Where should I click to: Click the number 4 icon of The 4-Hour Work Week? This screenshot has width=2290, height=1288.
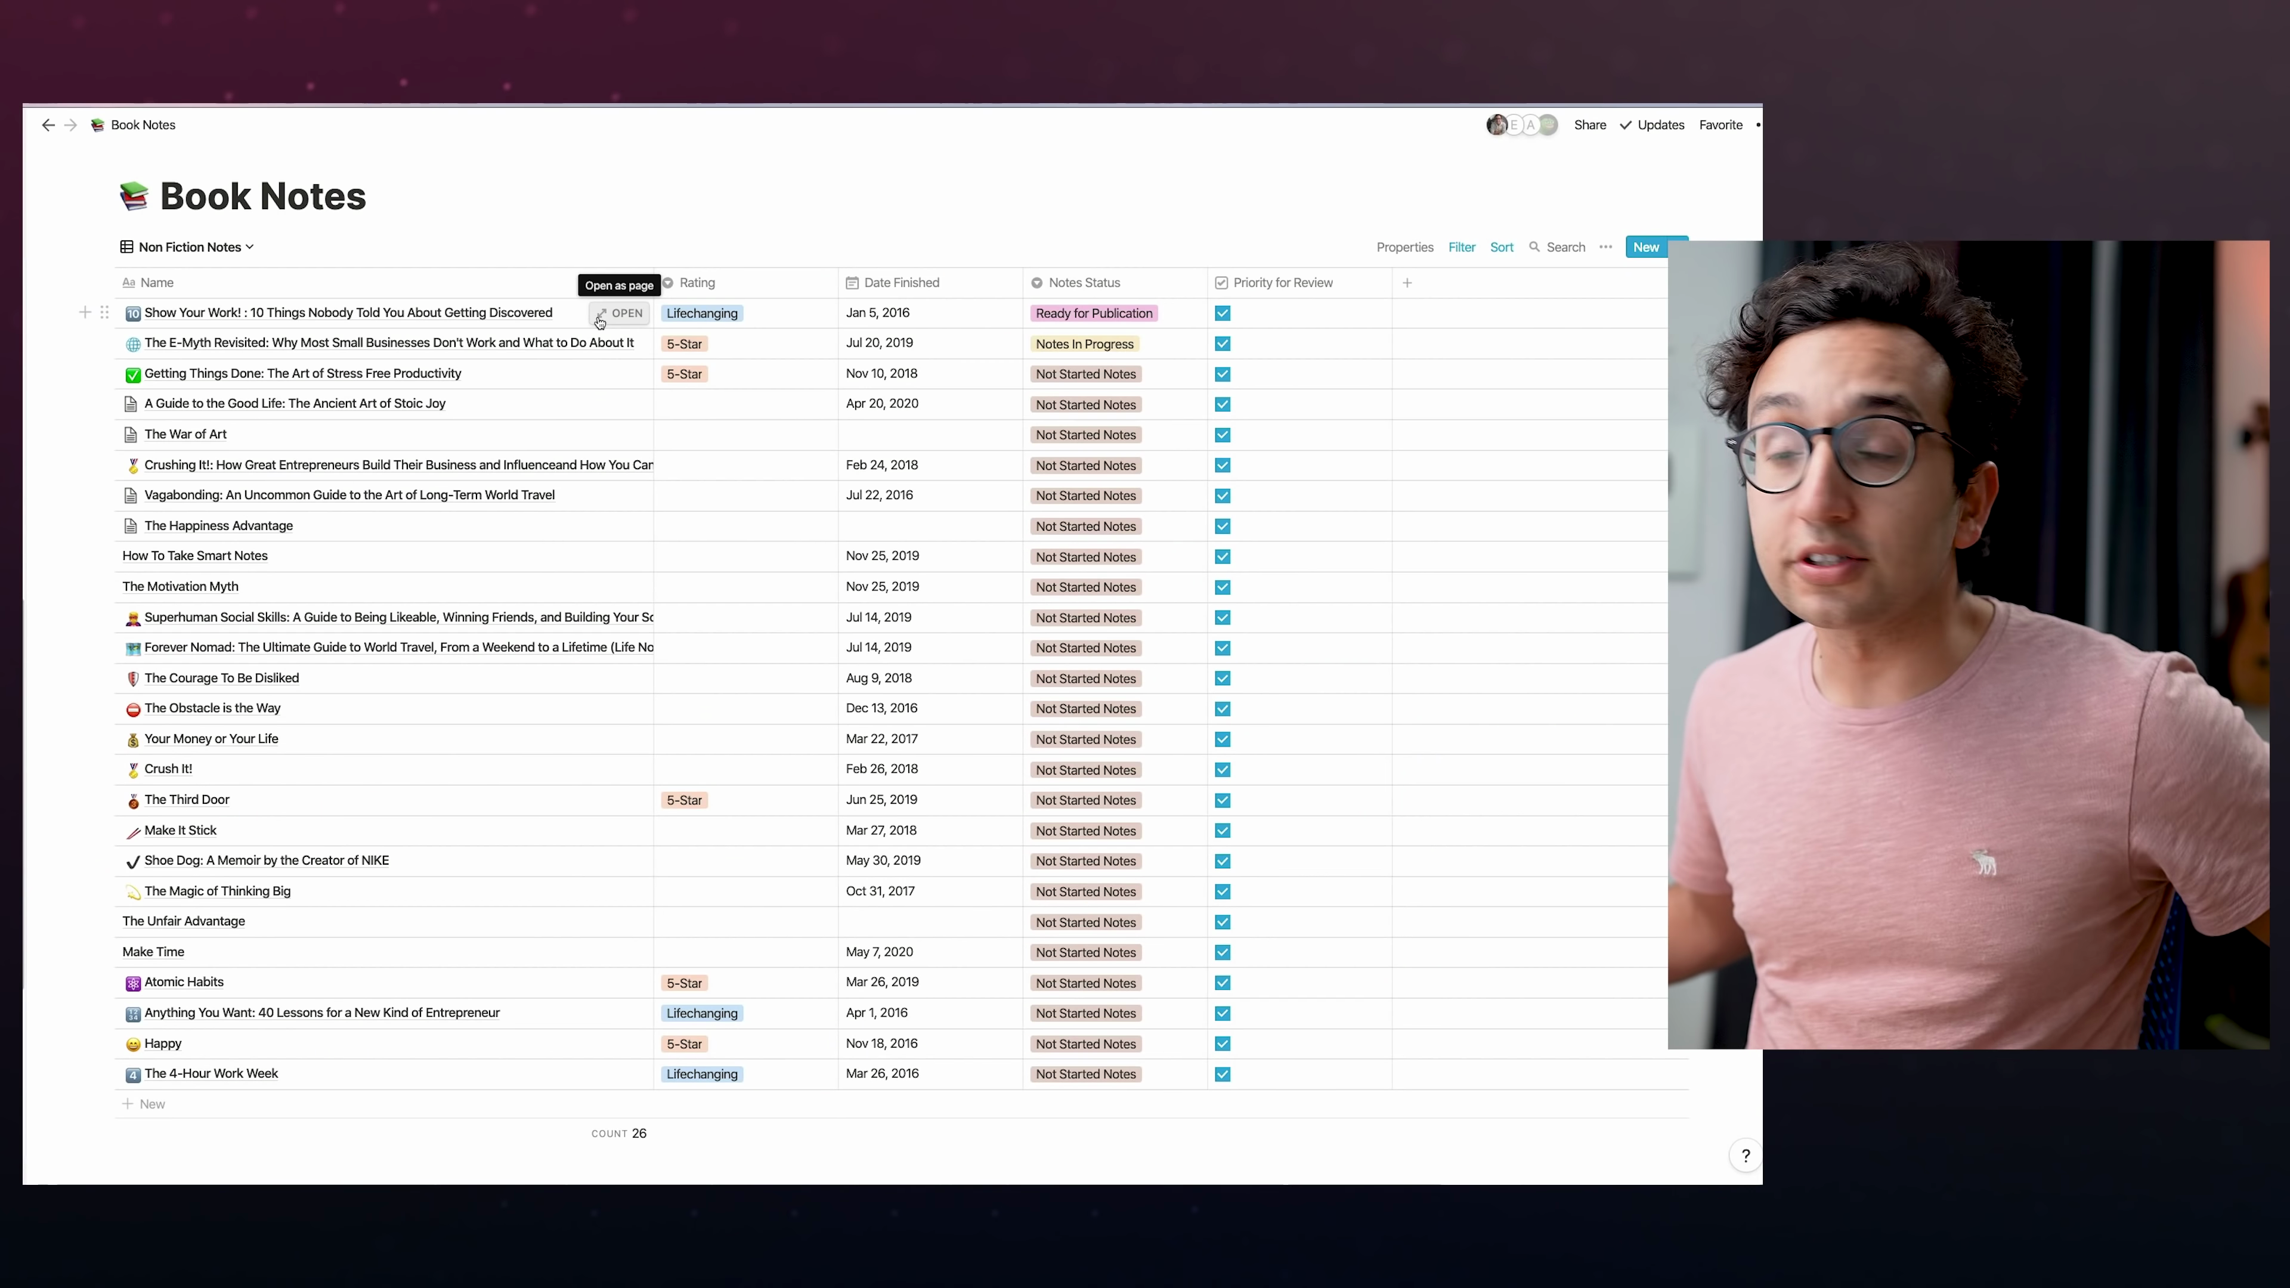[x=134, y=1075]
